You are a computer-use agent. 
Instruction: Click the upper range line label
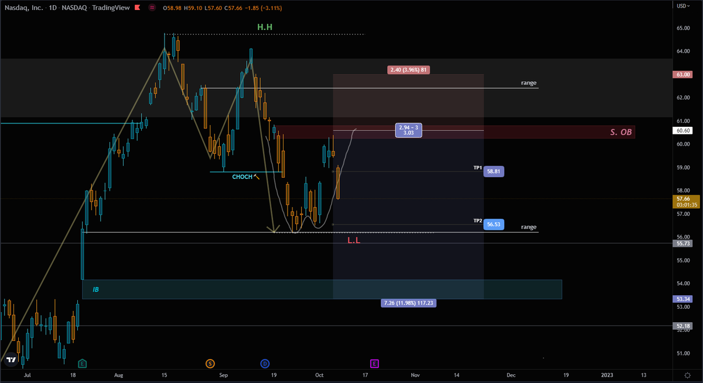click(529, 83)
